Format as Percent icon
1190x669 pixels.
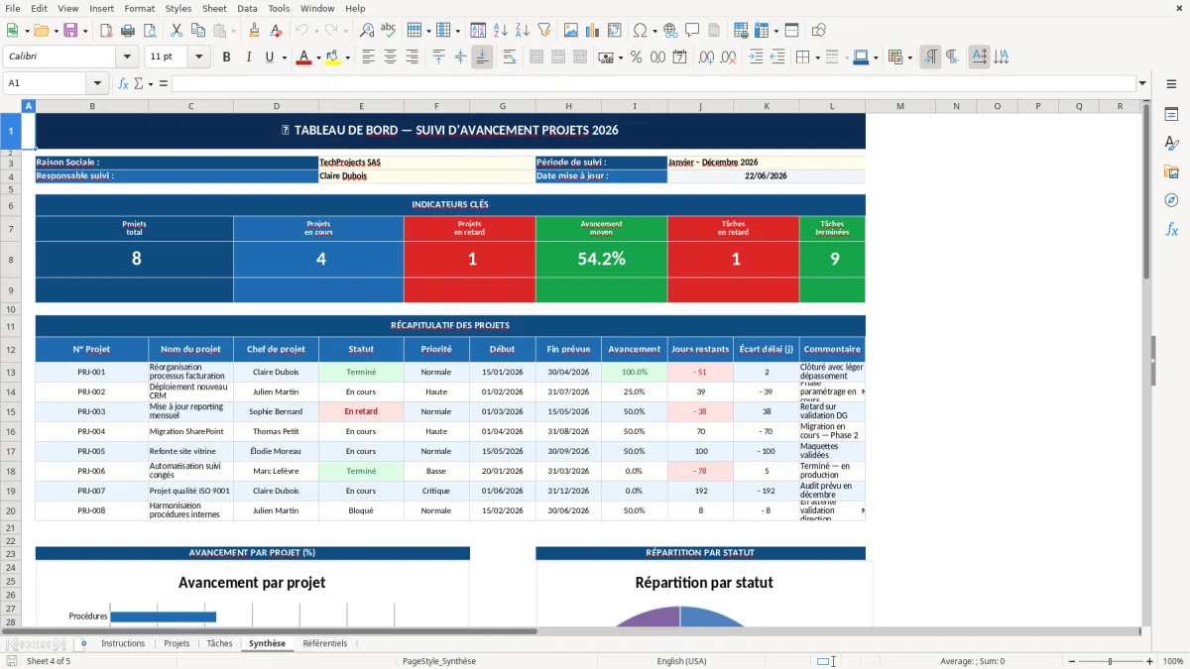tap(636, 57)
